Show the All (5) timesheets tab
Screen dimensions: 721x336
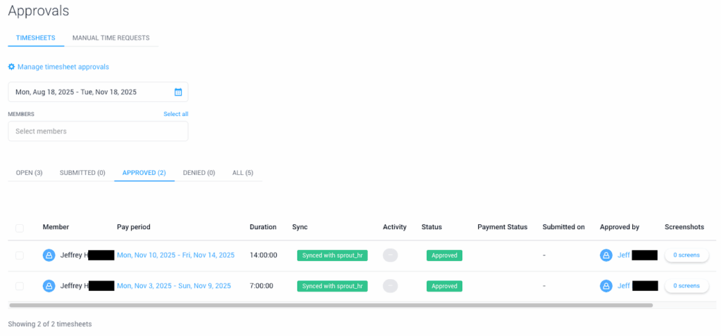pos(243,173)
